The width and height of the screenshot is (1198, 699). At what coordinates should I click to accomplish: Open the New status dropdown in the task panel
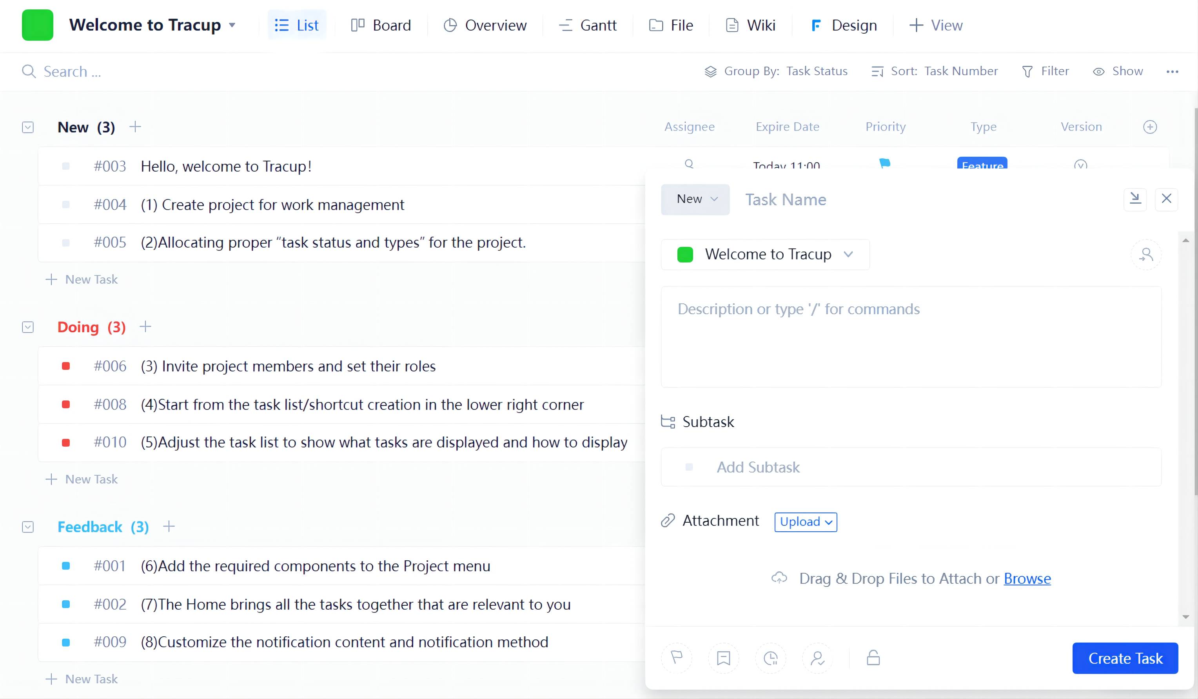pyautogui.click(x=695, y=199)
